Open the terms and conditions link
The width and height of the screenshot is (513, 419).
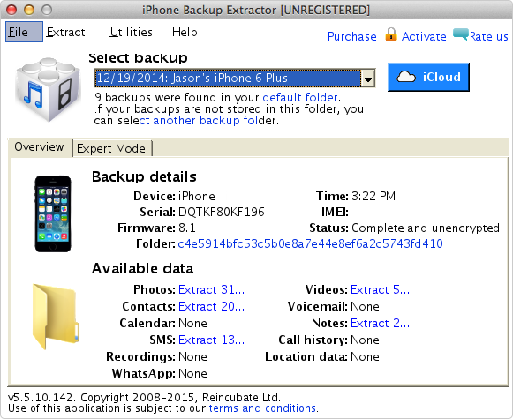(262, 408)
